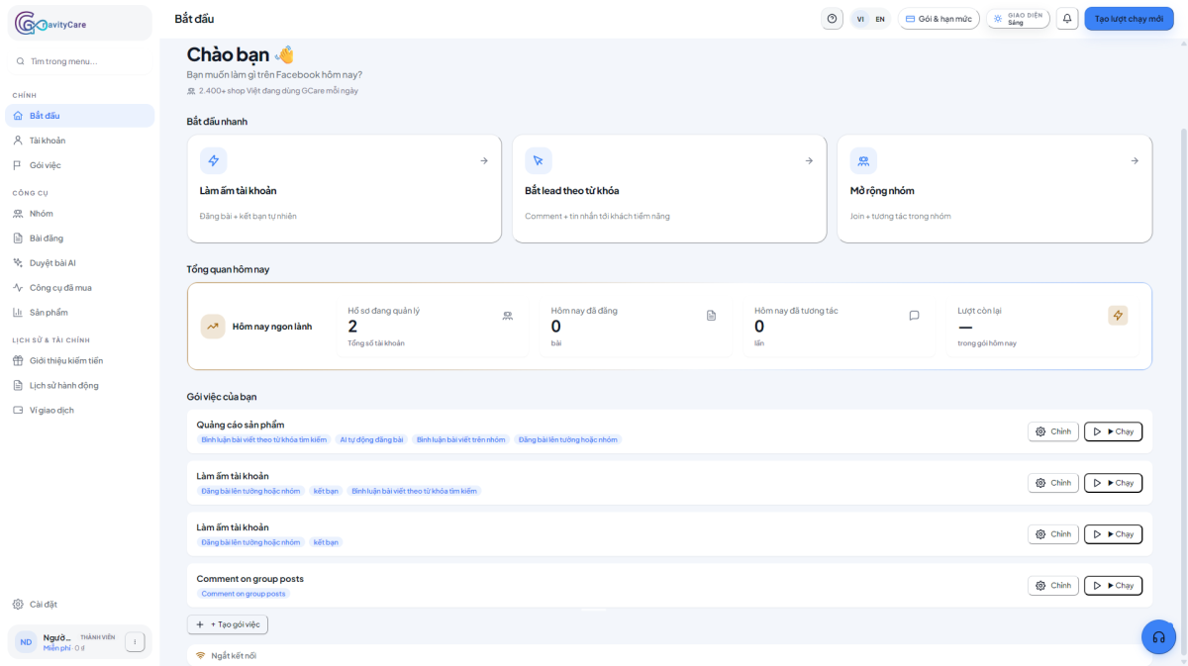1188x666 pixels.
Task: Click the Mở rộng nhóm people icon
Action: (x=863, y=160)
